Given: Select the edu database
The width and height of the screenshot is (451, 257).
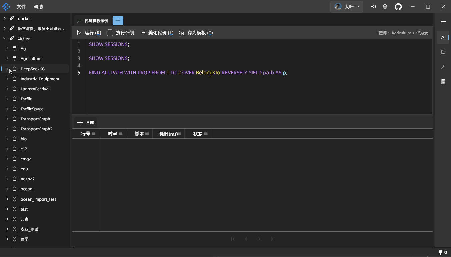Looking at the screenshot, I should [x=24, y=169].
